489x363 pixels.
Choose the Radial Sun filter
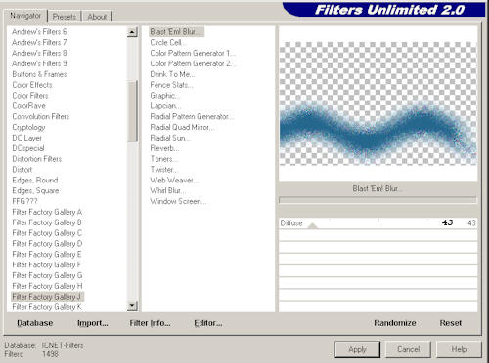(169, 138)
